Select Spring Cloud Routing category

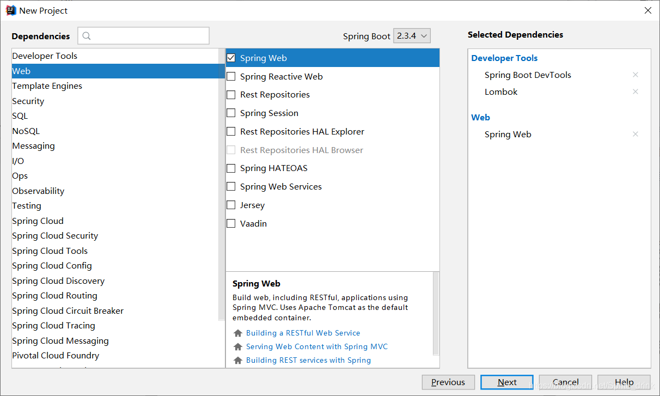(115, 296)
